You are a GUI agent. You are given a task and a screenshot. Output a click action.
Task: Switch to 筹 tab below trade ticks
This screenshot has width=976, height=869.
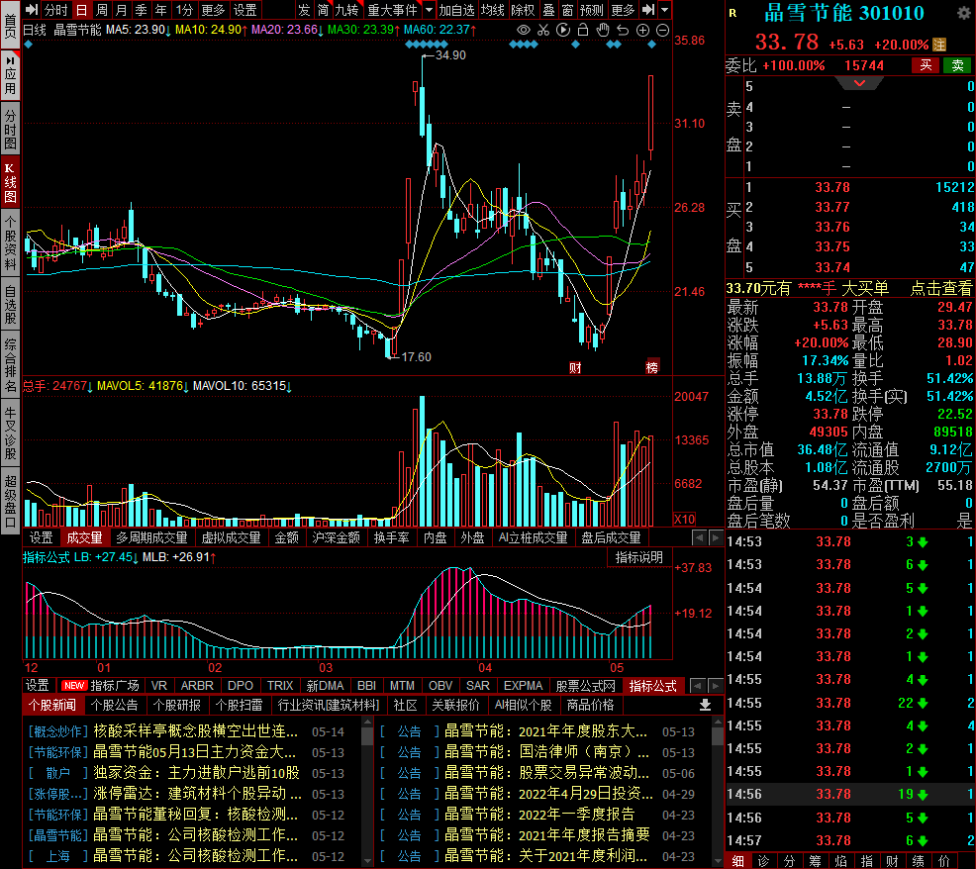tap(815, 861)
